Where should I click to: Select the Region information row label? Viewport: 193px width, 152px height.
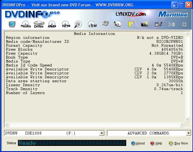click(28, 38)
